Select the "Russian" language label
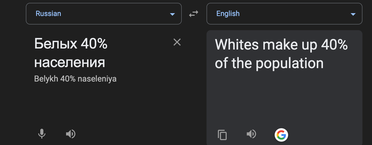This screenshot has height=145, width=372. click(48, 14)
